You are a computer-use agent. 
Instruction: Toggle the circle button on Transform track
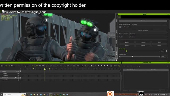pyautogui.click(x=18, y=80)
